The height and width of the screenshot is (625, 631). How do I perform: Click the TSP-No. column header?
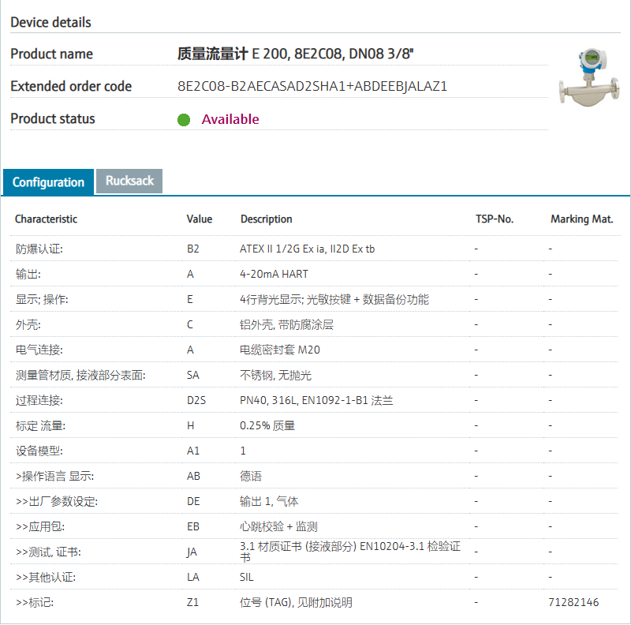pos(494,219)
